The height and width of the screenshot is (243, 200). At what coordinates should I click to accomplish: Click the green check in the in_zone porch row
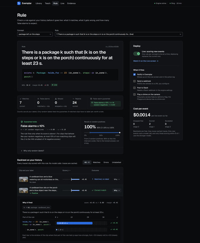point(111,229)
